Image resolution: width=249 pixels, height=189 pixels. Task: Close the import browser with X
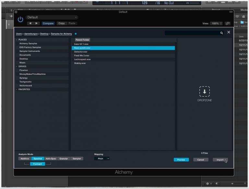tap(229, 32)
